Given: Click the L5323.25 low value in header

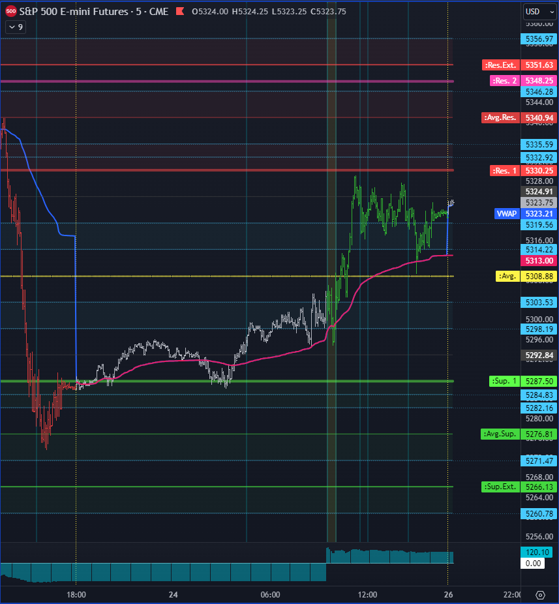Looking at the screenshot, I should (x=290, y=12).
